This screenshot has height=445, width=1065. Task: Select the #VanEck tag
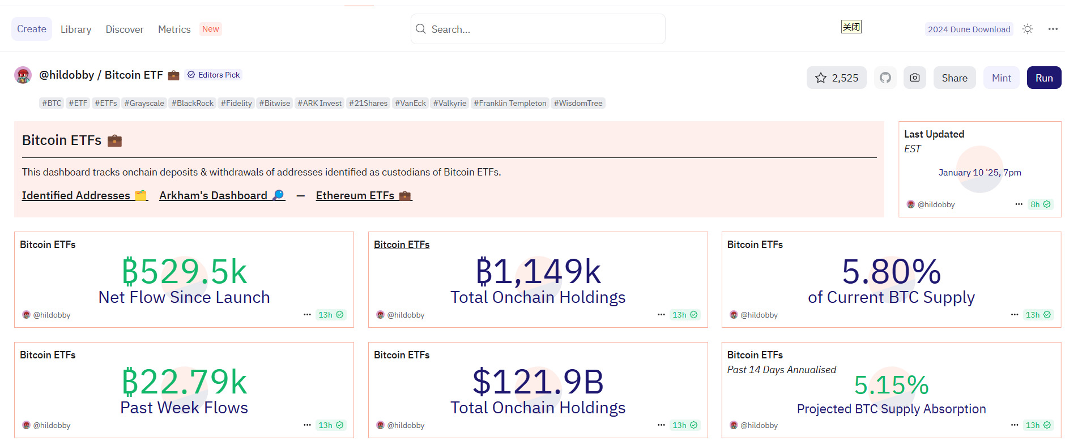click(x=410, y=103)
